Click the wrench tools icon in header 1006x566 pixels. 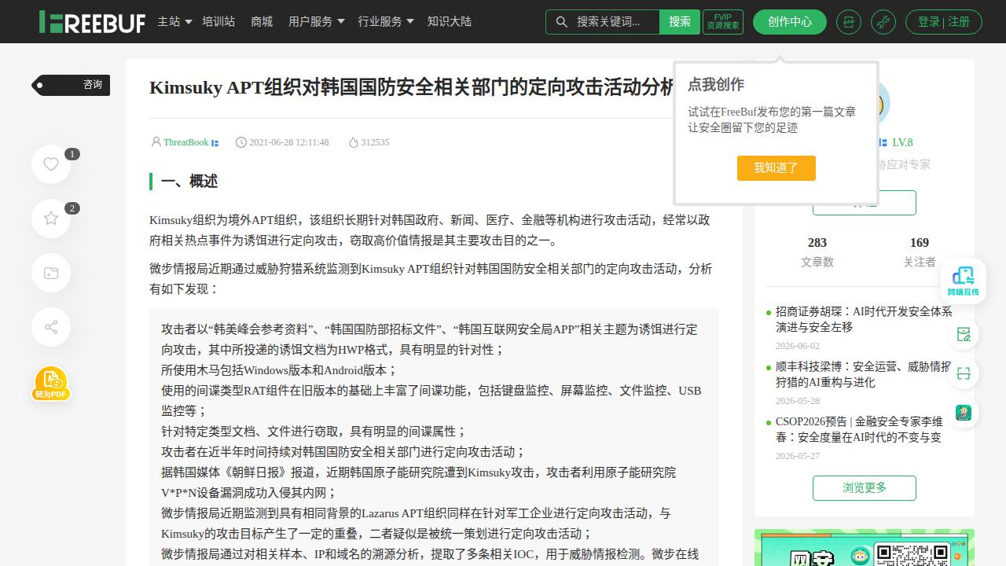pos(883,22)
